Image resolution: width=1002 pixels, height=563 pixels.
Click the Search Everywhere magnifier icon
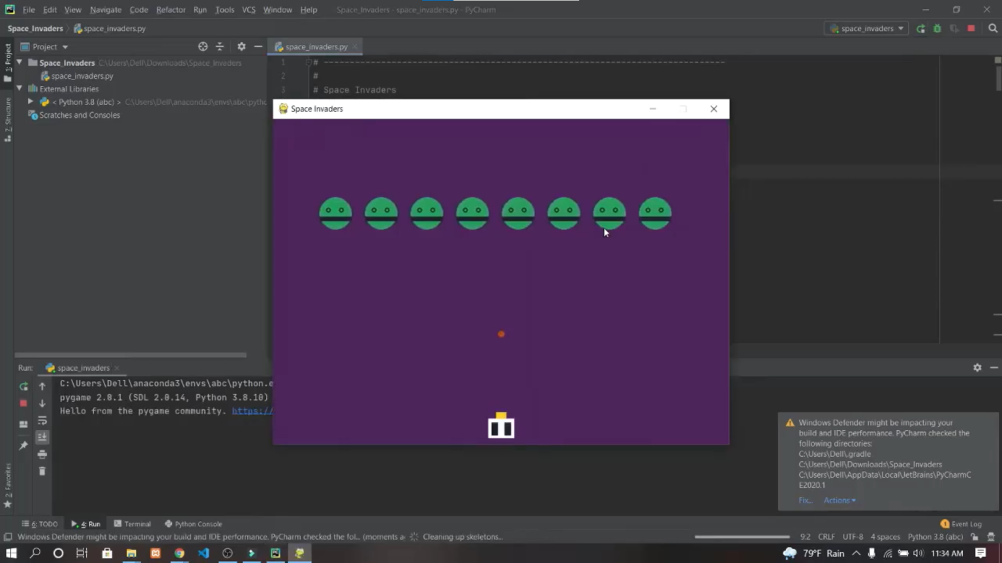point(993,29)
